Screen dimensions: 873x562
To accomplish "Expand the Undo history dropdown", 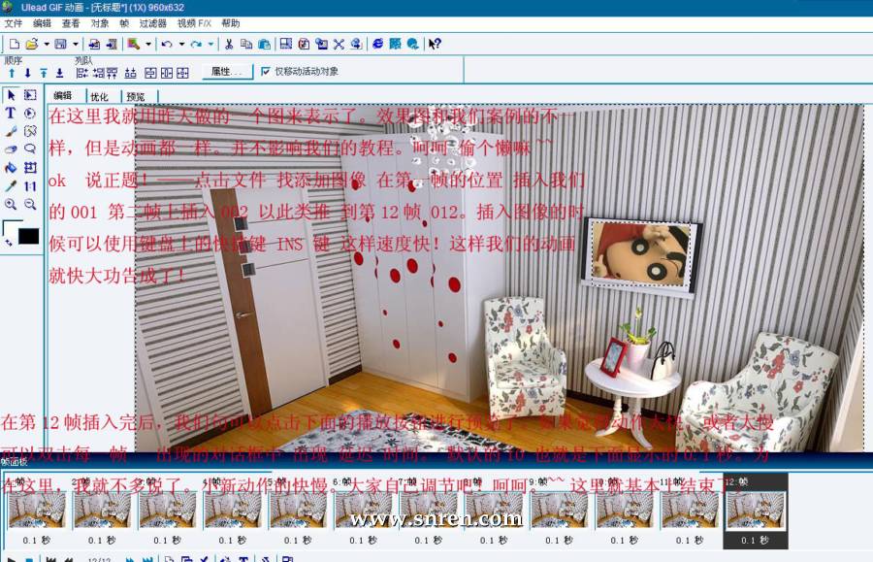I will point(181,44).
